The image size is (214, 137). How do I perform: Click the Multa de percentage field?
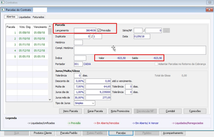[x=79, y=87]
